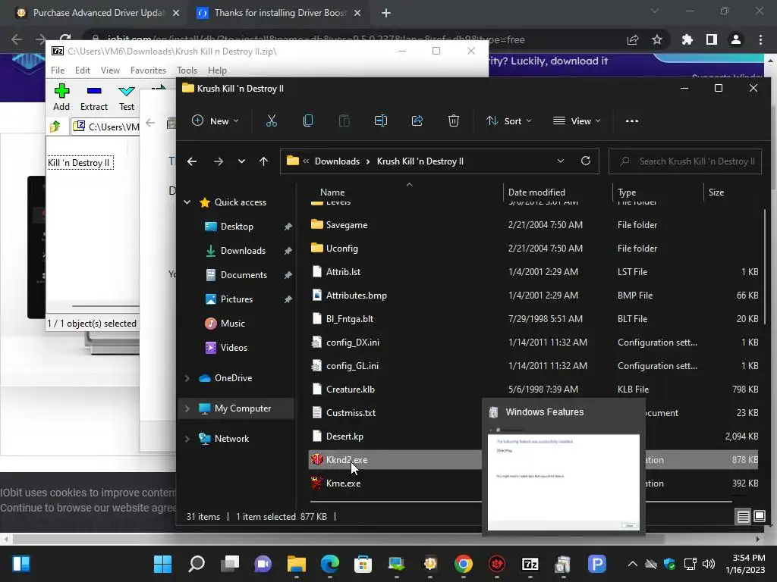
Task: Expand the OneDrive tree node
Action: [x=187, y=378]
